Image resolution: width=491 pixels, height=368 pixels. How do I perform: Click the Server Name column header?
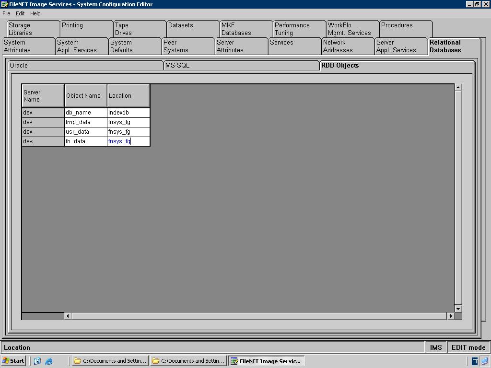point(43,96)
